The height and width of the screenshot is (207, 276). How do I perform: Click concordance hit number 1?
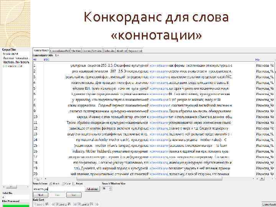point(34,66)
